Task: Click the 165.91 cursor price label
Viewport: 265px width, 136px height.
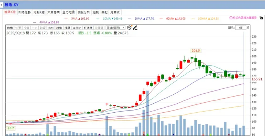Action: 257,79
